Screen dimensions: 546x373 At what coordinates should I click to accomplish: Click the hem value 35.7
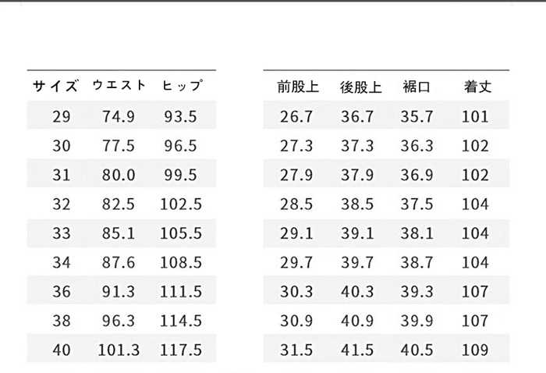pos(417,117)
